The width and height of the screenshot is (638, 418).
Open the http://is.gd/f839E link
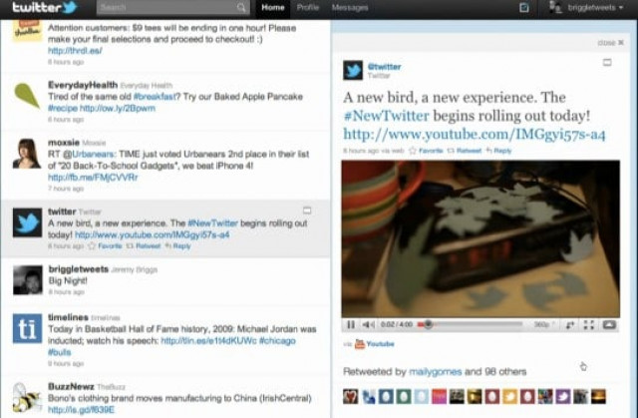[x=81, y=409]
